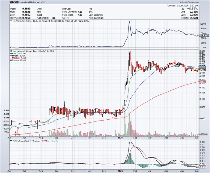Click the Sep label on price chart axis

pos(57,138)
